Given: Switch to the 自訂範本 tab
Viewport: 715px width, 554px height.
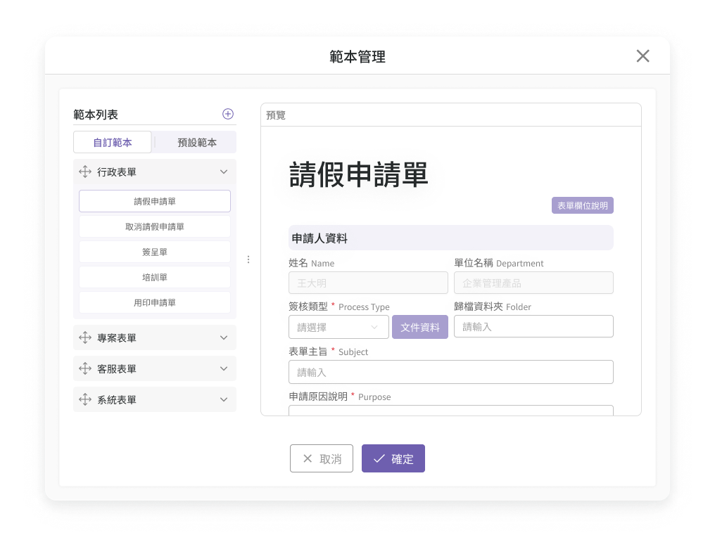Looking at the screenshot, I should 113,142.
